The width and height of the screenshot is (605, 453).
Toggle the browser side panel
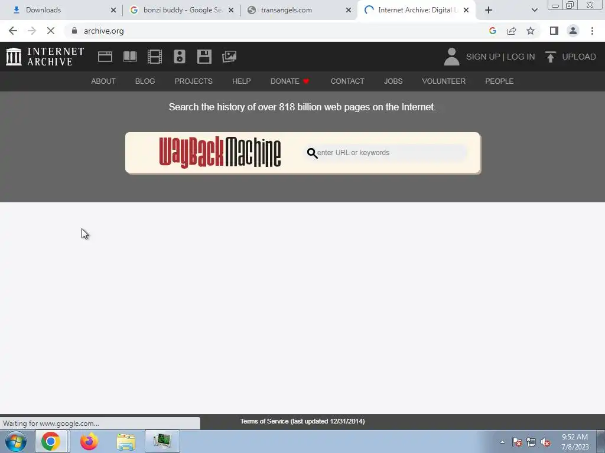[554, 31]
